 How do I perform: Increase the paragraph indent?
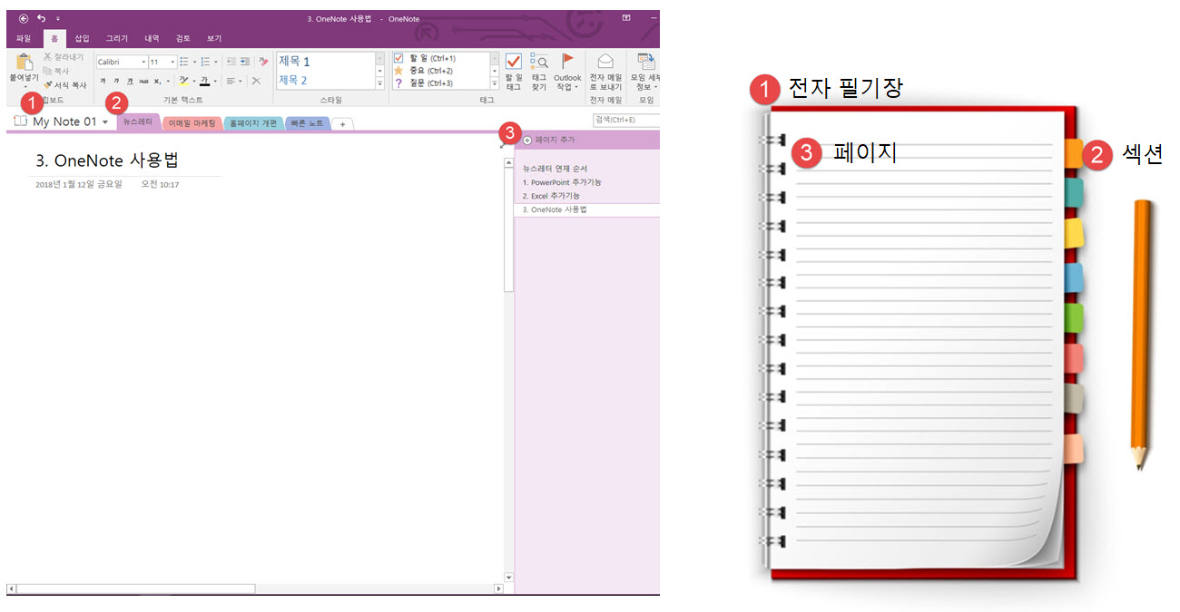click(245, 62)
